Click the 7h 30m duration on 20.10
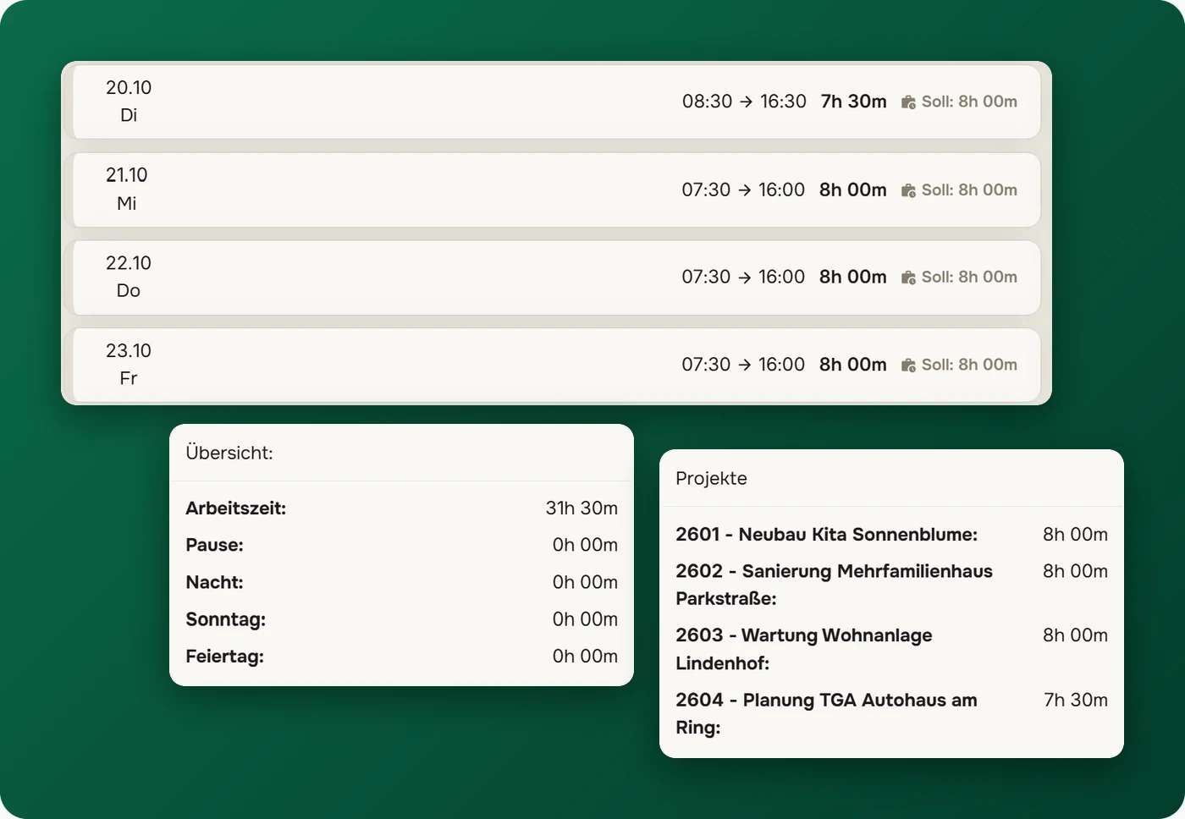This screenshot has width=1185, height=819. coord(854,102)
